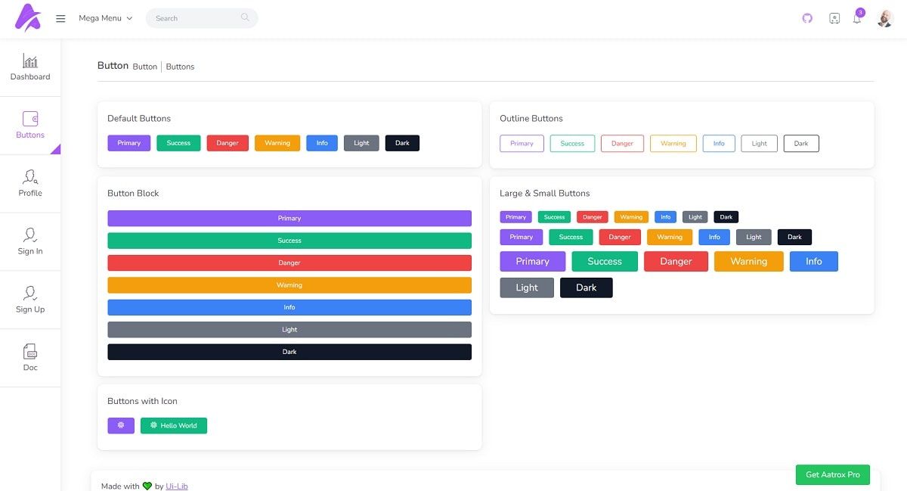The height and width of the screenshot is (491, 907).
Task: Click the Ui-Lib footer link
Action: pos(177,486)
